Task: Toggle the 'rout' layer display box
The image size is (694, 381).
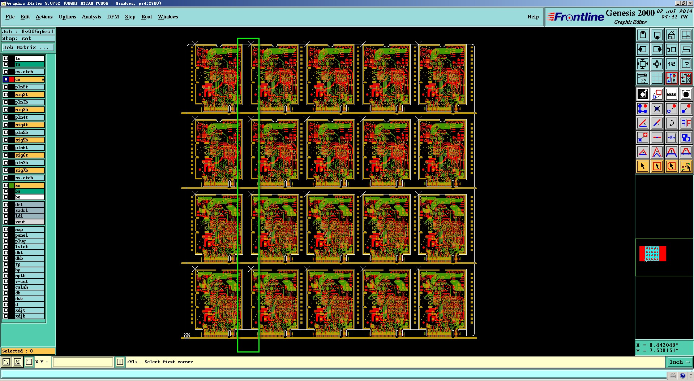Action: click(6, 222)
